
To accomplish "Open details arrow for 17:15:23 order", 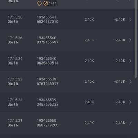I will tap(130, 82).
